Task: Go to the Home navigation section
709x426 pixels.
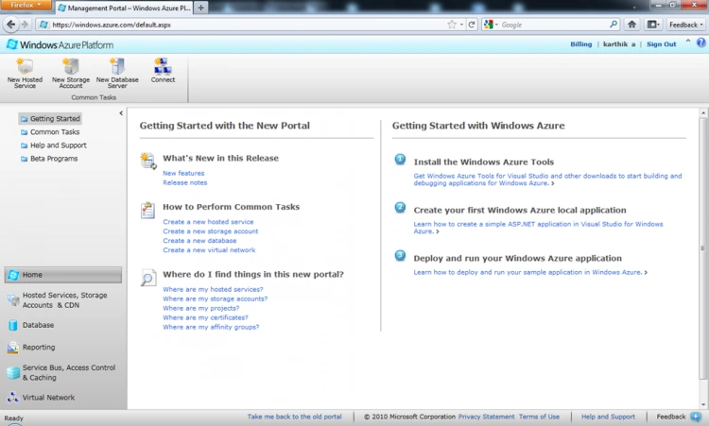Action: click(x=63, y=275)
